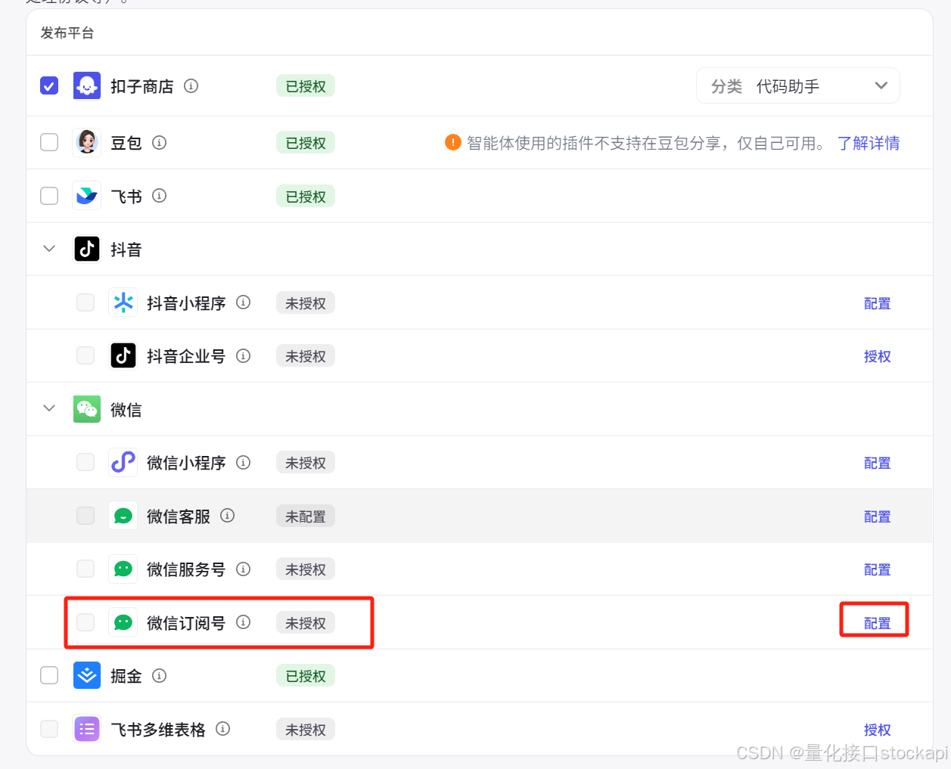951x769 pixels.
Task: Check the 飞书多维表格 checkbox
Action: click(x=49, y=729)
